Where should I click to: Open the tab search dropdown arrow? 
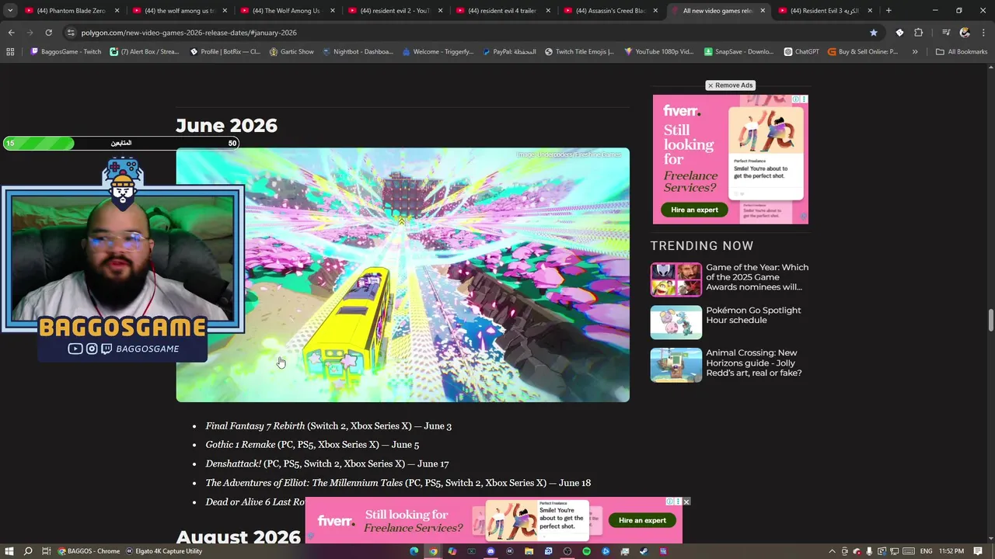[x=10, y=11]
